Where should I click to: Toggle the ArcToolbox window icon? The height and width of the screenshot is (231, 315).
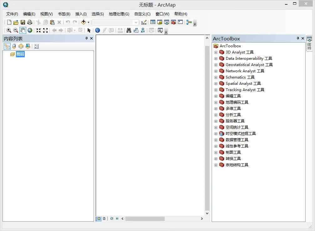[173, 22]
